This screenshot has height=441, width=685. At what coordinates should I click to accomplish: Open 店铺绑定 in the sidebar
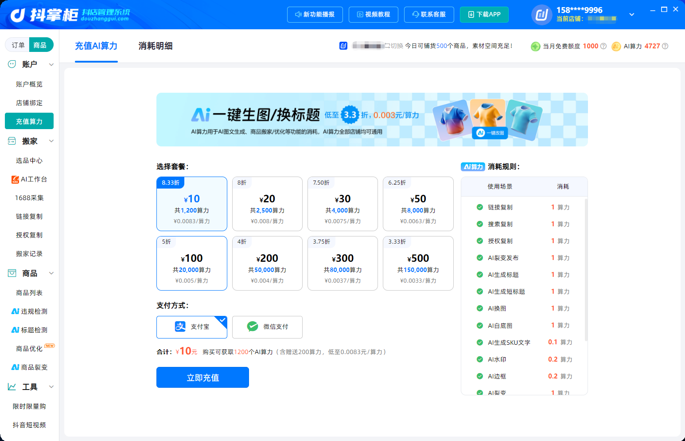tap(29, 103)
